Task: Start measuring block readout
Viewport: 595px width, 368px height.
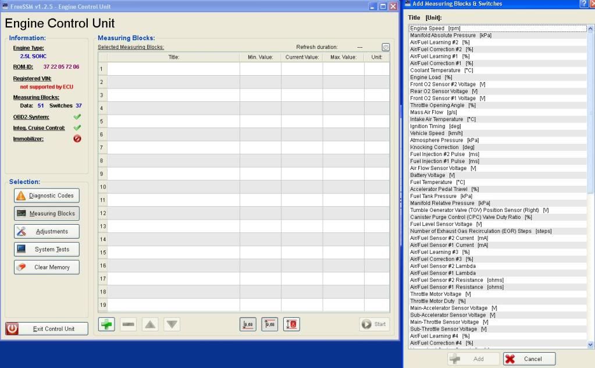Action: 374,324
